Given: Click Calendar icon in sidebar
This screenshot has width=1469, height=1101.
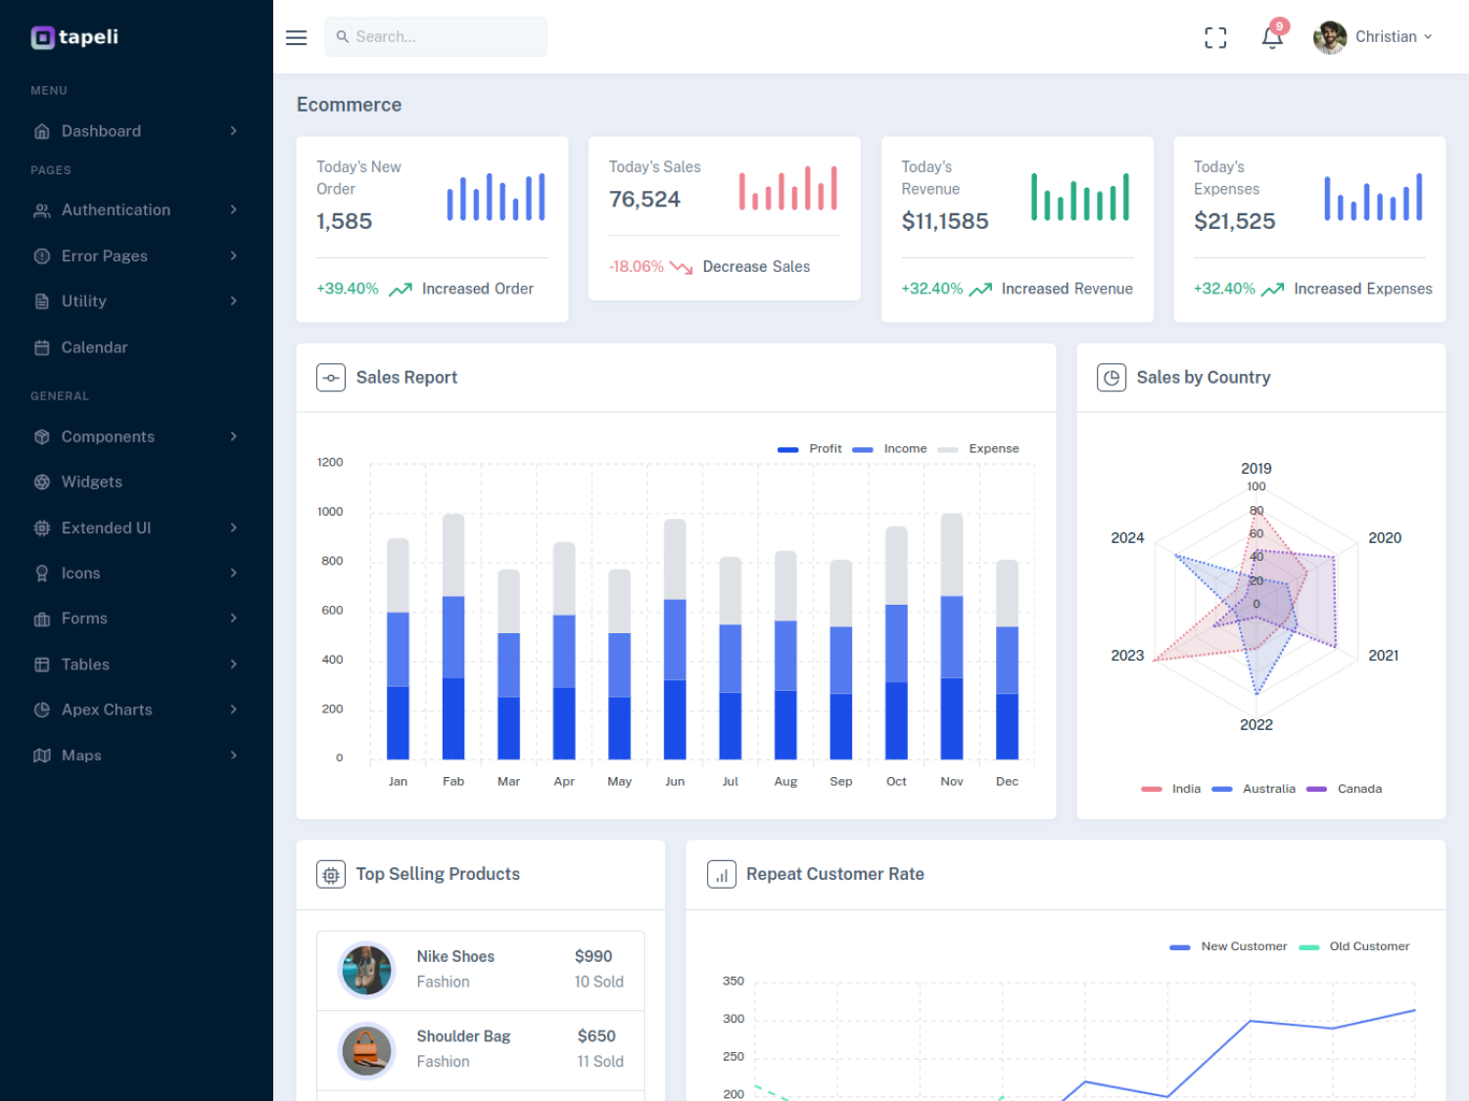Looking at the screenshot, I should (42, 347).
